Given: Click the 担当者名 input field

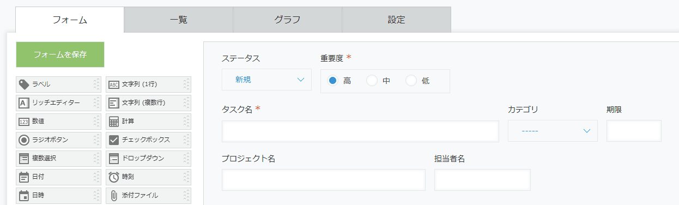Looking at the screenshot, I should pos(482,180).
